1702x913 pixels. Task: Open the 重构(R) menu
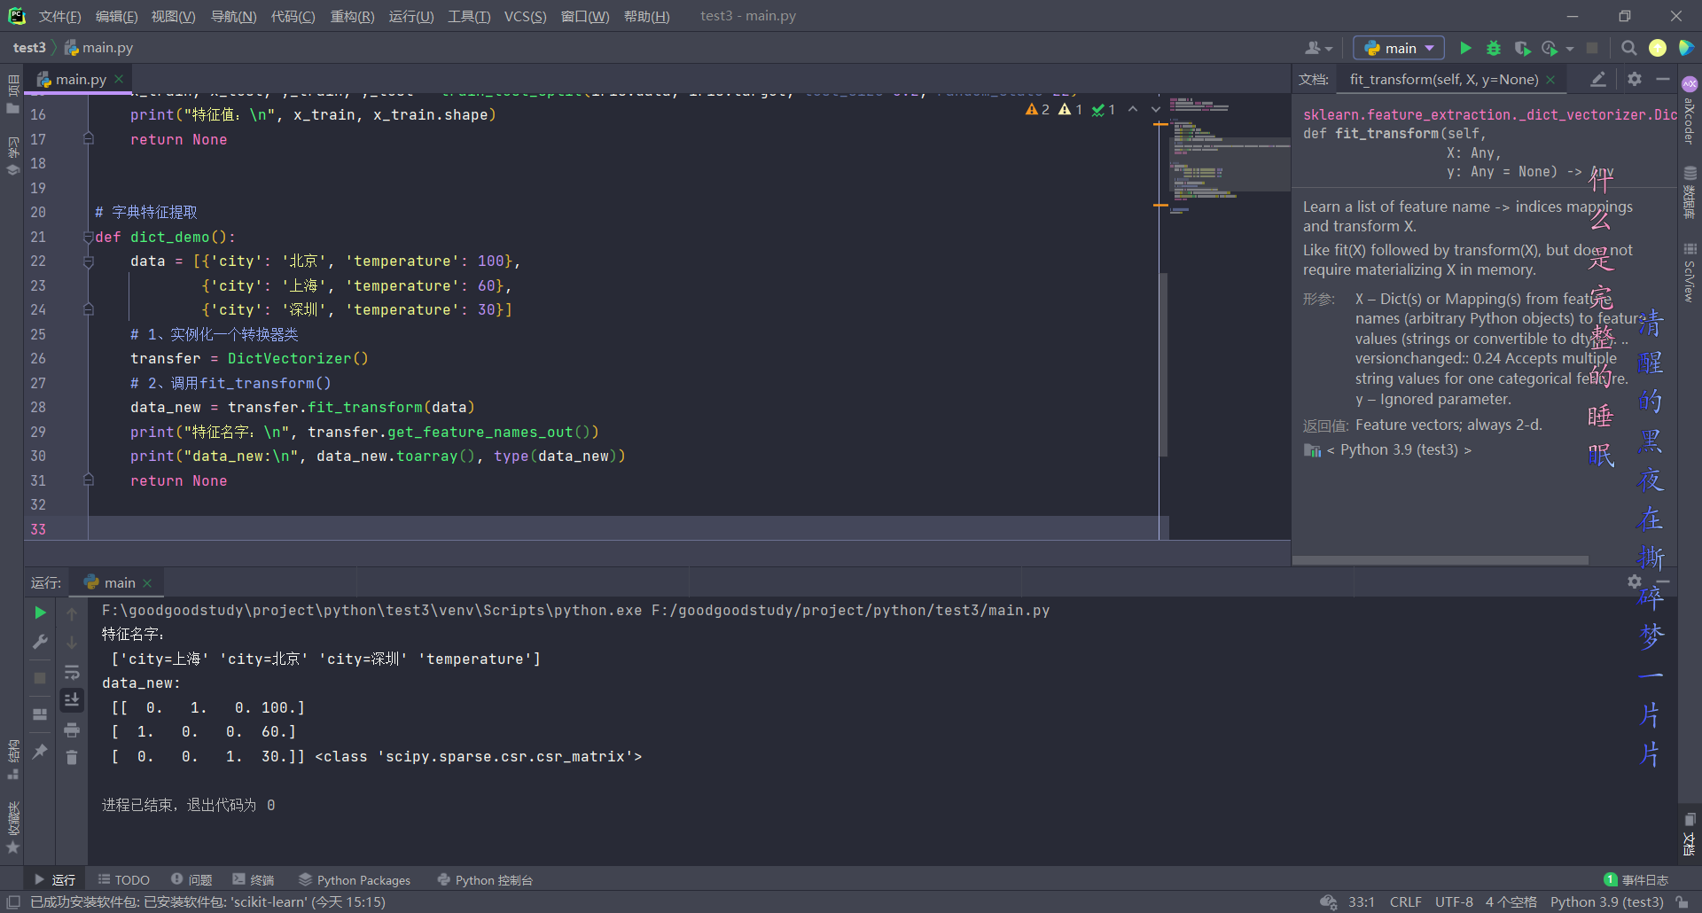(x=352, y=16)
